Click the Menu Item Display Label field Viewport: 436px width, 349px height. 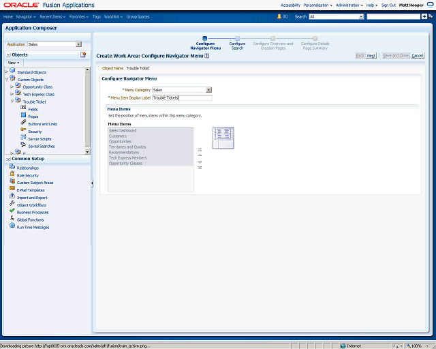pyautogui.click(x=182, y=98)
